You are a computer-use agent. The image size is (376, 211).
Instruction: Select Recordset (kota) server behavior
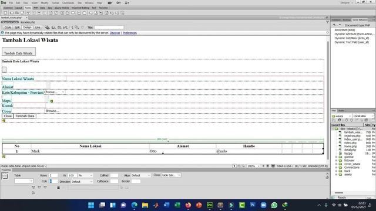[x=345, y=30]
